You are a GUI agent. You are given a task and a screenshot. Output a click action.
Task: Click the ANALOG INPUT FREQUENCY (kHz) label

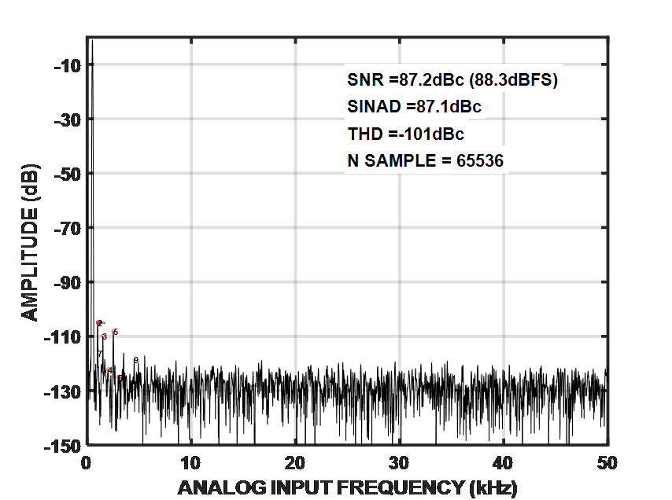[348, 487]
